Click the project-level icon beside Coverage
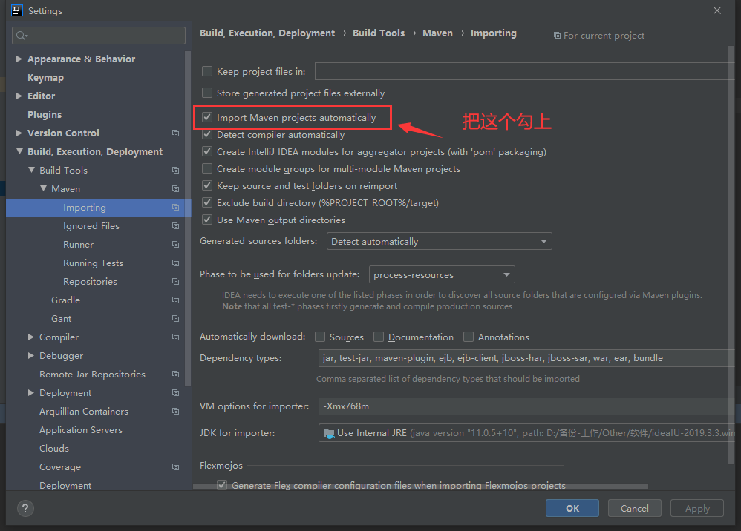 coord(176,466)
